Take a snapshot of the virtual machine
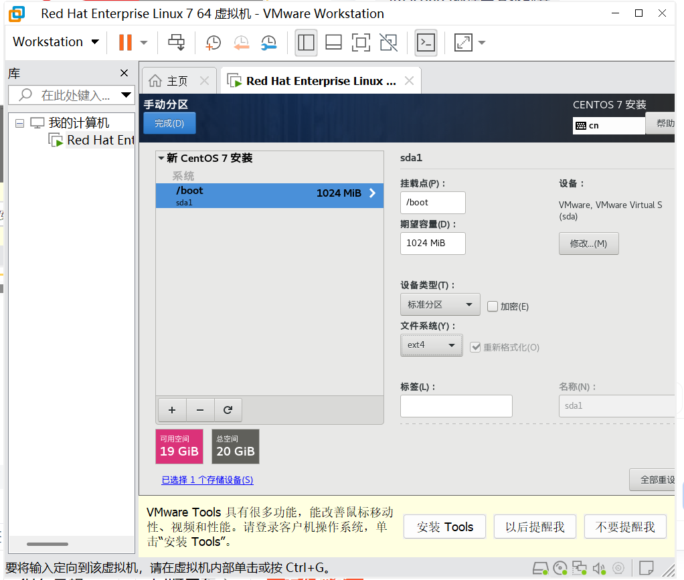 (x=214, y=42)
